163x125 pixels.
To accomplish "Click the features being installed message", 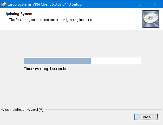I will [51, 20].
